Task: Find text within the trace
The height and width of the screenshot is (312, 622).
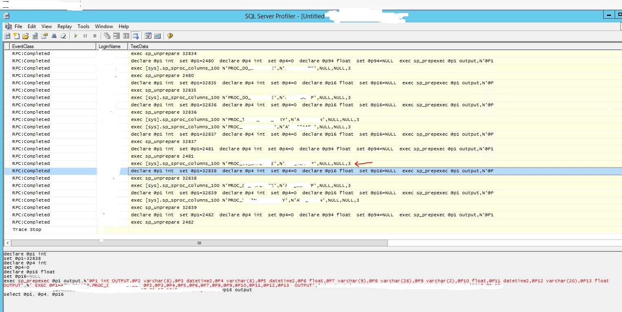Action: point(54,36)
